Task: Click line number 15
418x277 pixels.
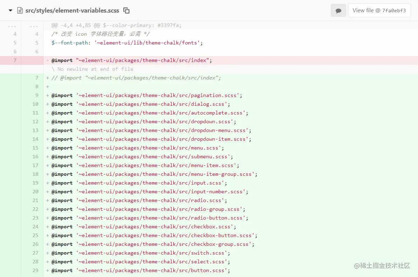Action: click(35, 148)
